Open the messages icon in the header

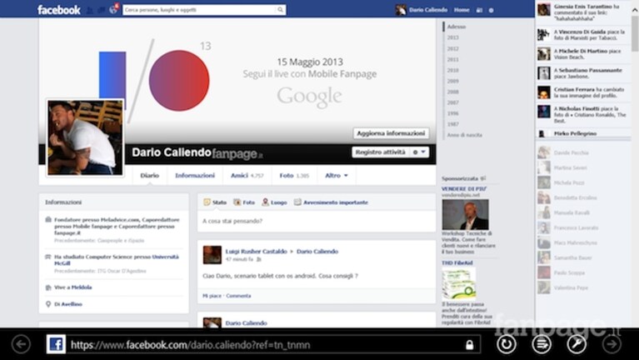pyautogui.click(x=102, y=10)
